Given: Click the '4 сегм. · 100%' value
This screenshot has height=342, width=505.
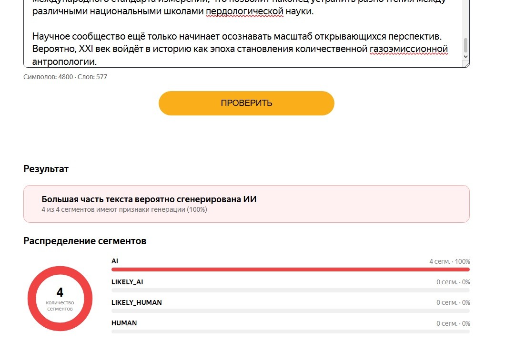Looking at the screenshot, I should coord(450,261).
